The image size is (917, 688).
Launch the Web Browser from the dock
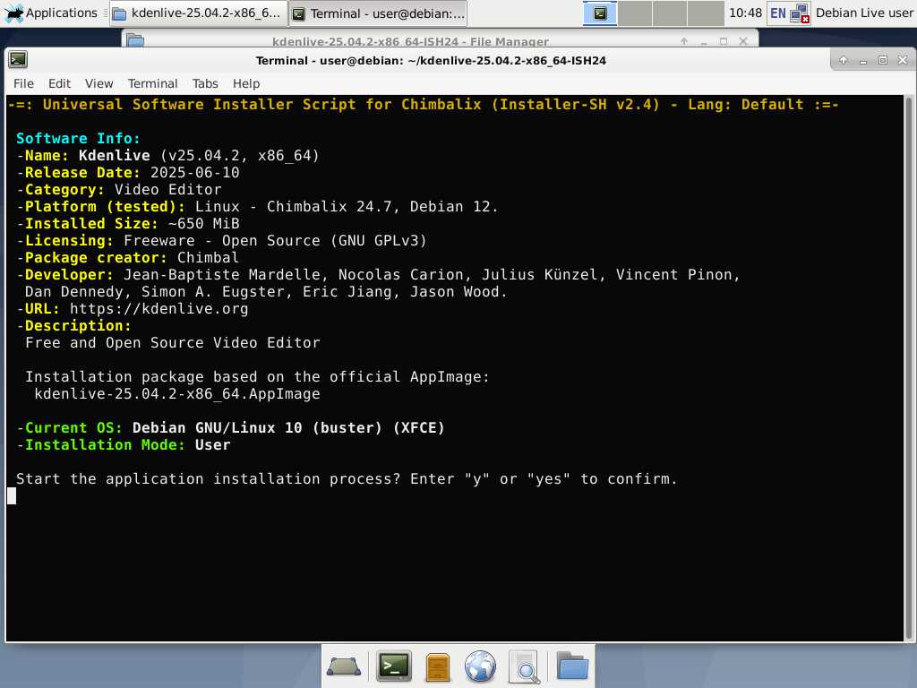tap(480, 666)
